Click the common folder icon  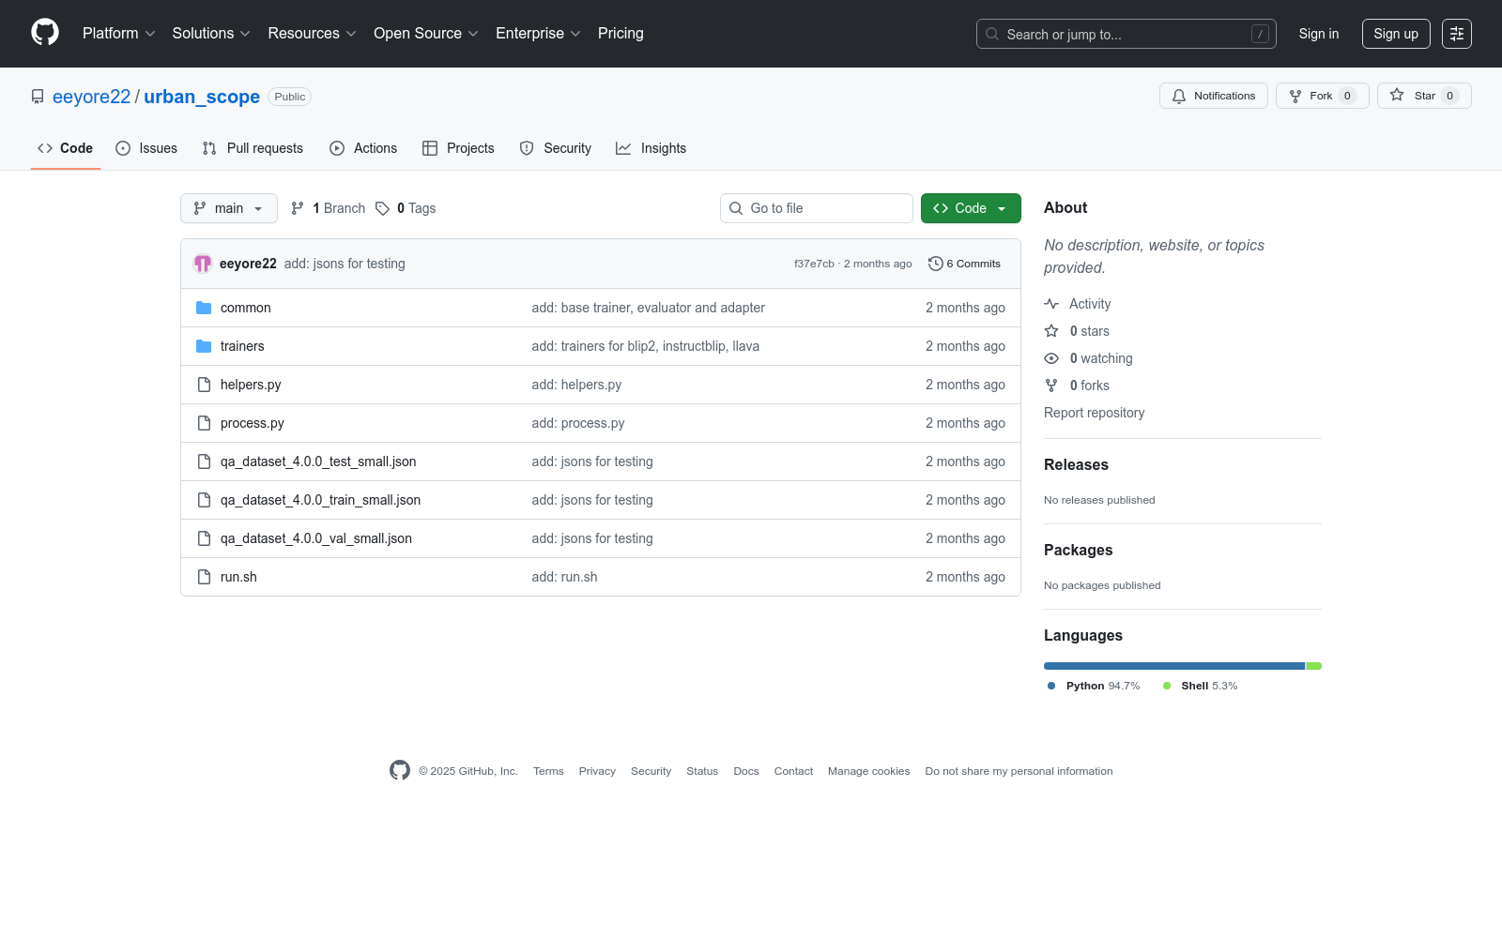pyautogui.click(x=204, y=308)
